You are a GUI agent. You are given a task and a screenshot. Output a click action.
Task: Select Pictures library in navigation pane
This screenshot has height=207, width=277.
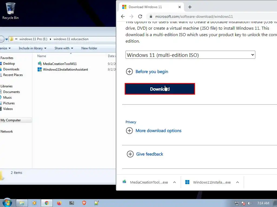click(x=9, y=103)
